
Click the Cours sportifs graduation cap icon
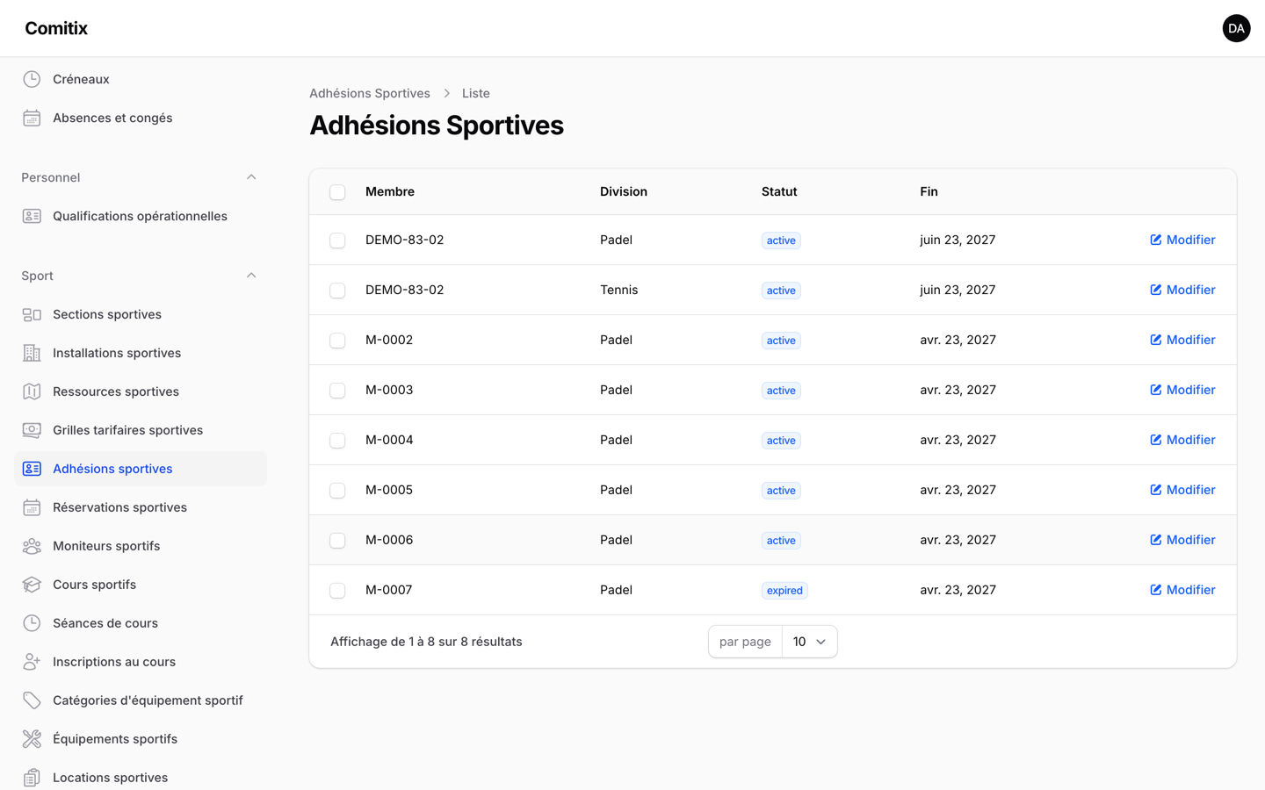pos(32,585)
